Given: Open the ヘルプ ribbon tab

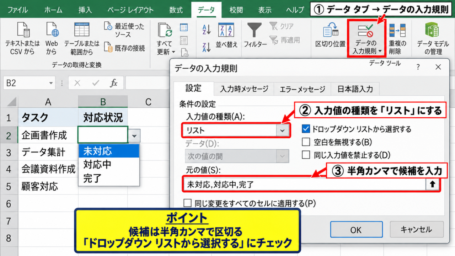Looking at the screenshot, I should click(295, 10).
